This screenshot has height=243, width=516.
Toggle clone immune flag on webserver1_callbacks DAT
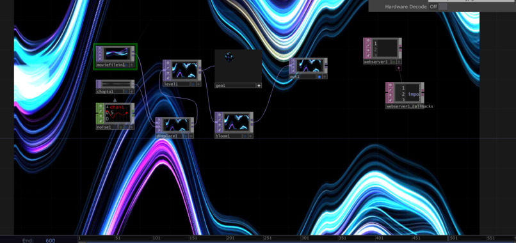(391, 90)
